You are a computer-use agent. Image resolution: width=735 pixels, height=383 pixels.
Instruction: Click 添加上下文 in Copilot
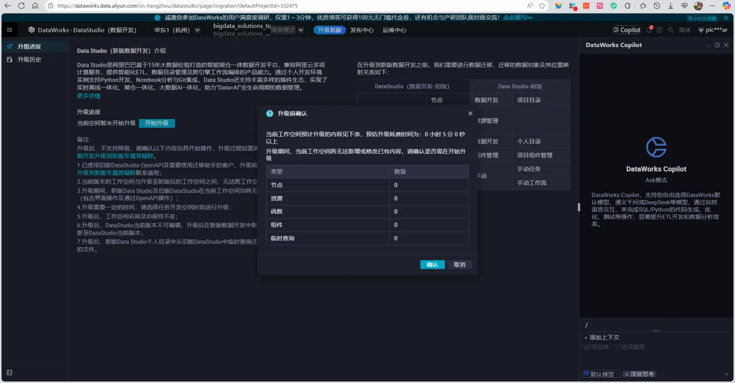(x=602, y=337)
